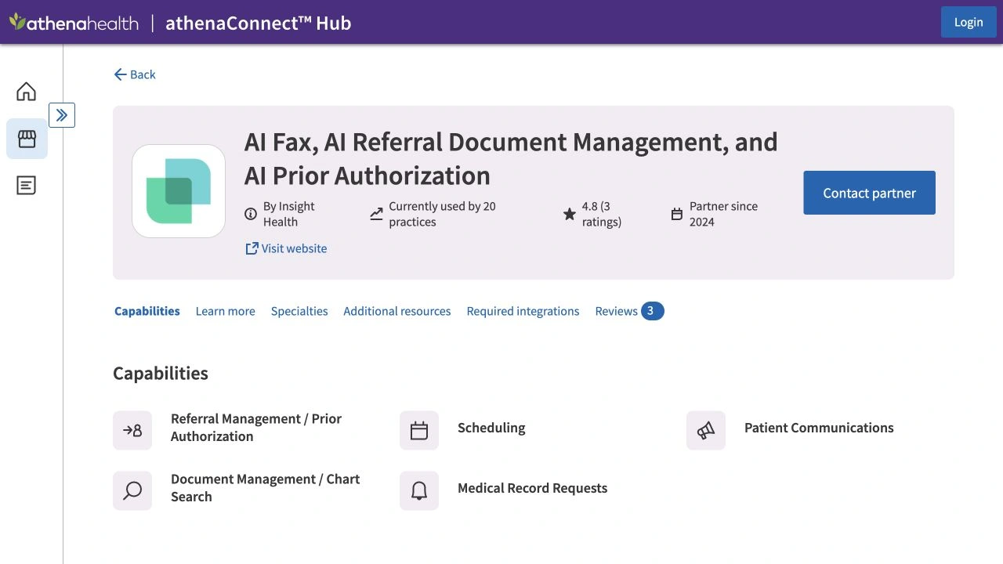The image size is (1003, 564).
Task: Open the Visit website link
Action: click(x=286, y=248)
